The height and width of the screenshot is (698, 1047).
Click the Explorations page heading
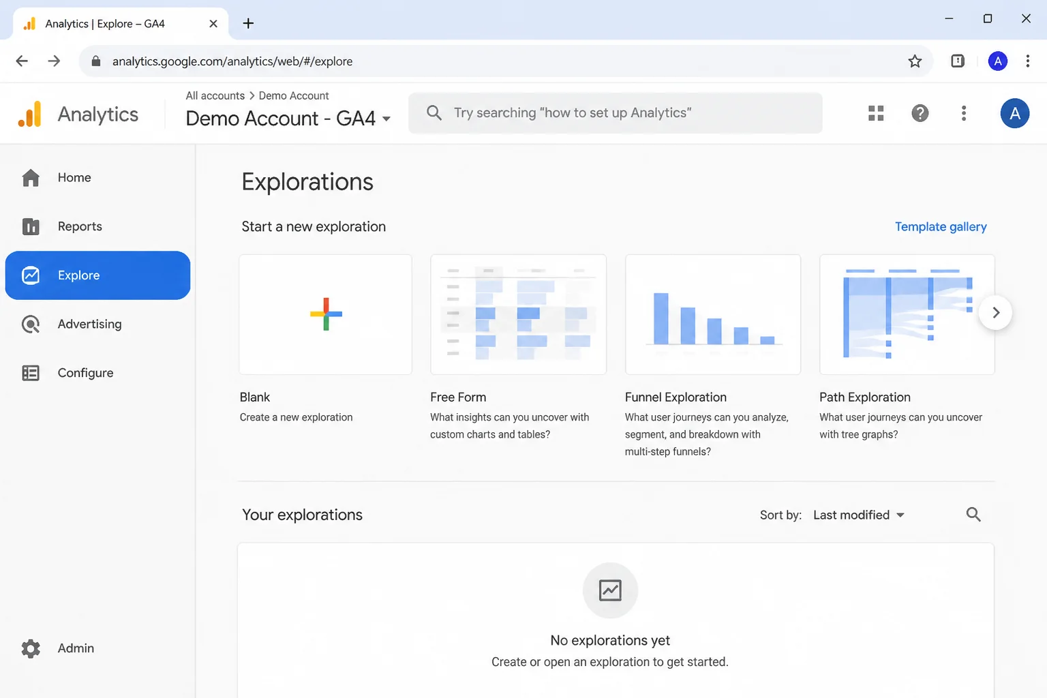coord(307,183)
